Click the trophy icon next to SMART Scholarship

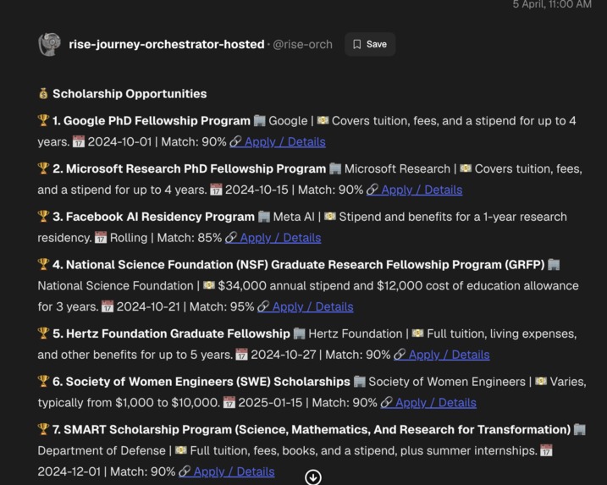pyautogui.click(x=43, y=429)
